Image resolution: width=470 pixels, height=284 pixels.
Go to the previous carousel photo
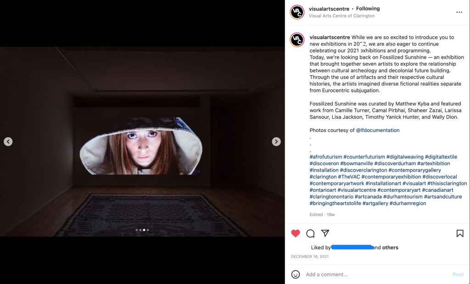8,142
